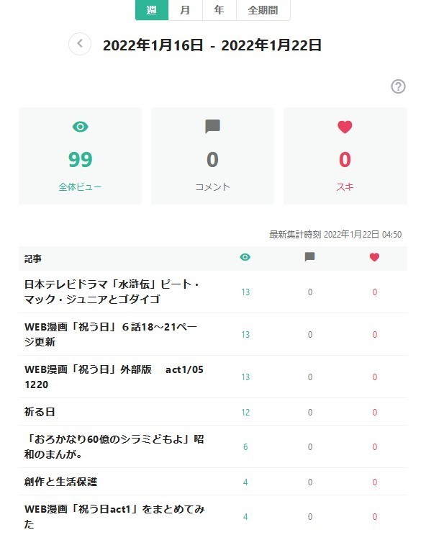Open article WEB漫画「祝う日」6話18〜21ページ更新
This screenshot has height=535, width=426.
tap(111, 334)
